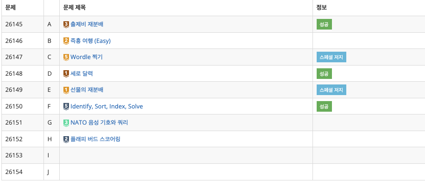Click the bronze tier icon beside 세로 달력
This screenshot has height=186, width=425.
point(66,73)
